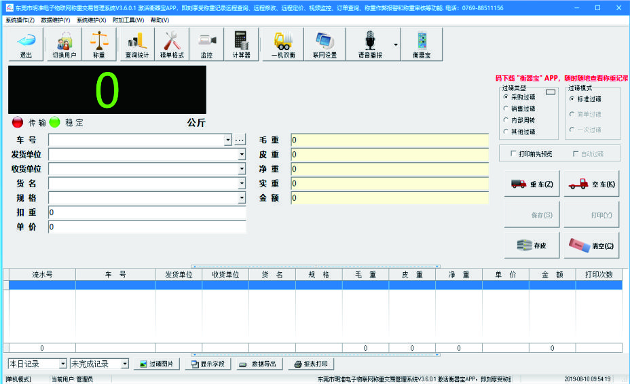Viewport: 630px width, 384px height.
Task: Select 采购过磅 radio option
Action: [x=519, y=97]
